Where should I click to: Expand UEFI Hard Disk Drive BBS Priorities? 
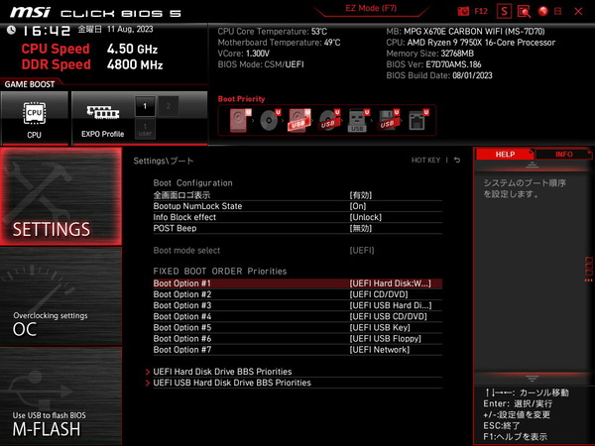pos(294,372)
